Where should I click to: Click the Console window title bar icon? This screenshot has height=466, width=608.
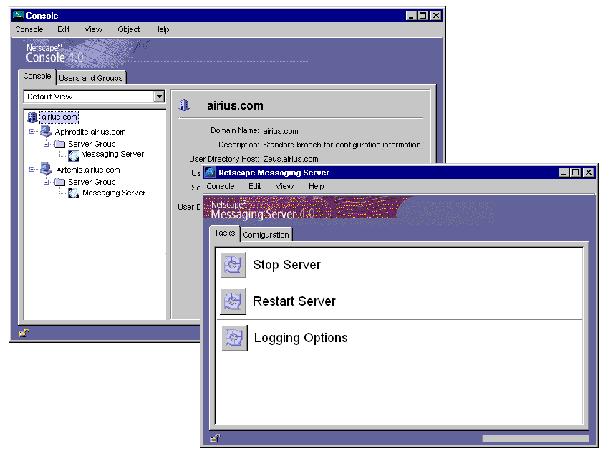[18, 16]
